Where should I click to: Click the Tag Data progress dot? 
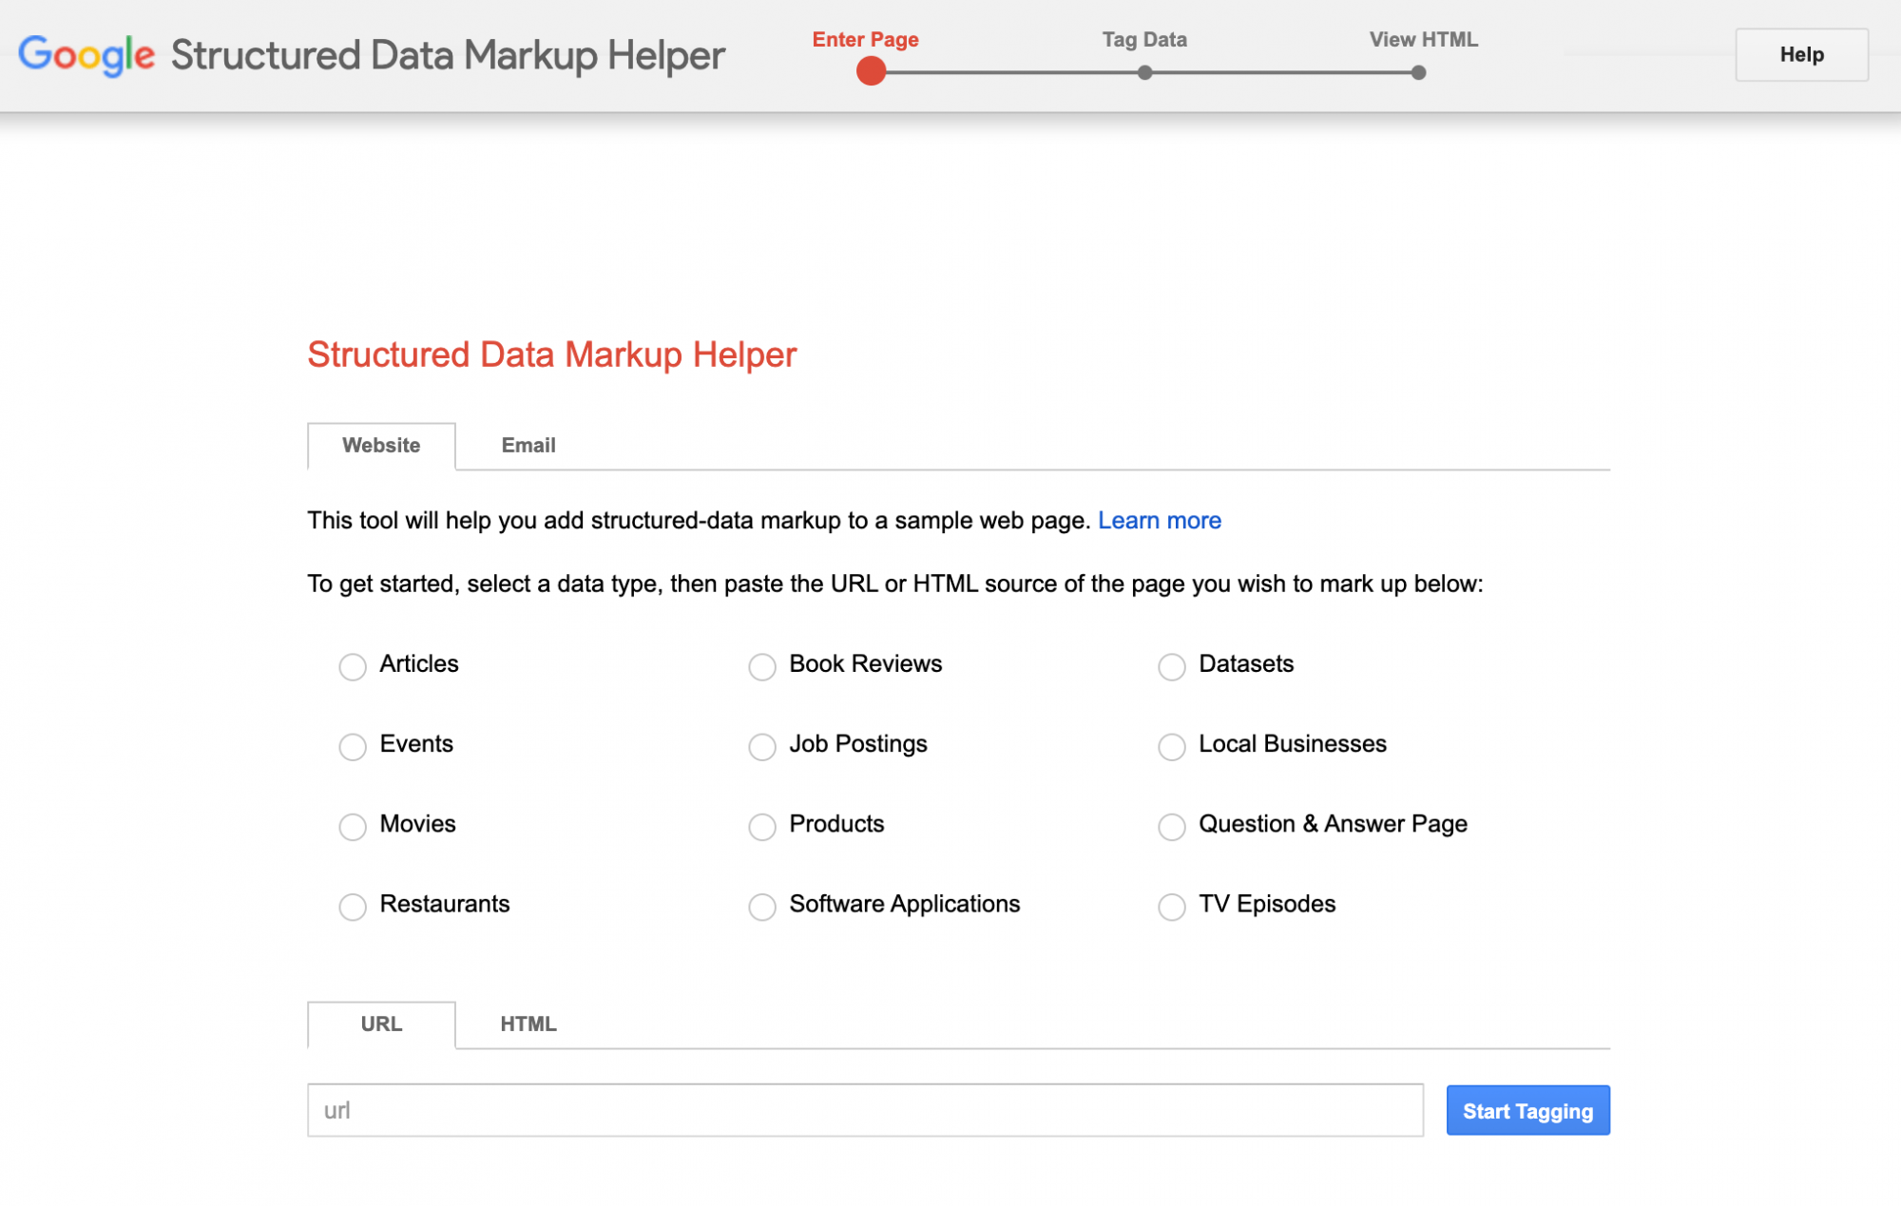(x=1143, y=69)
